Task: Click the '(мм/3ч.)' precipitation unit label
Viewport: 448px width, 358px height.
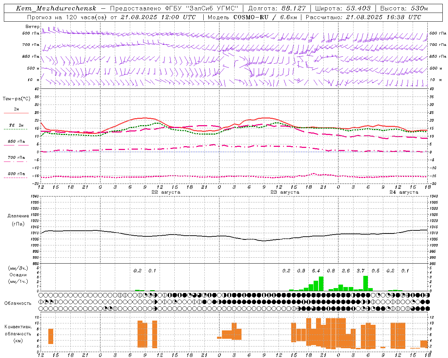Action: tap(17, 268)
